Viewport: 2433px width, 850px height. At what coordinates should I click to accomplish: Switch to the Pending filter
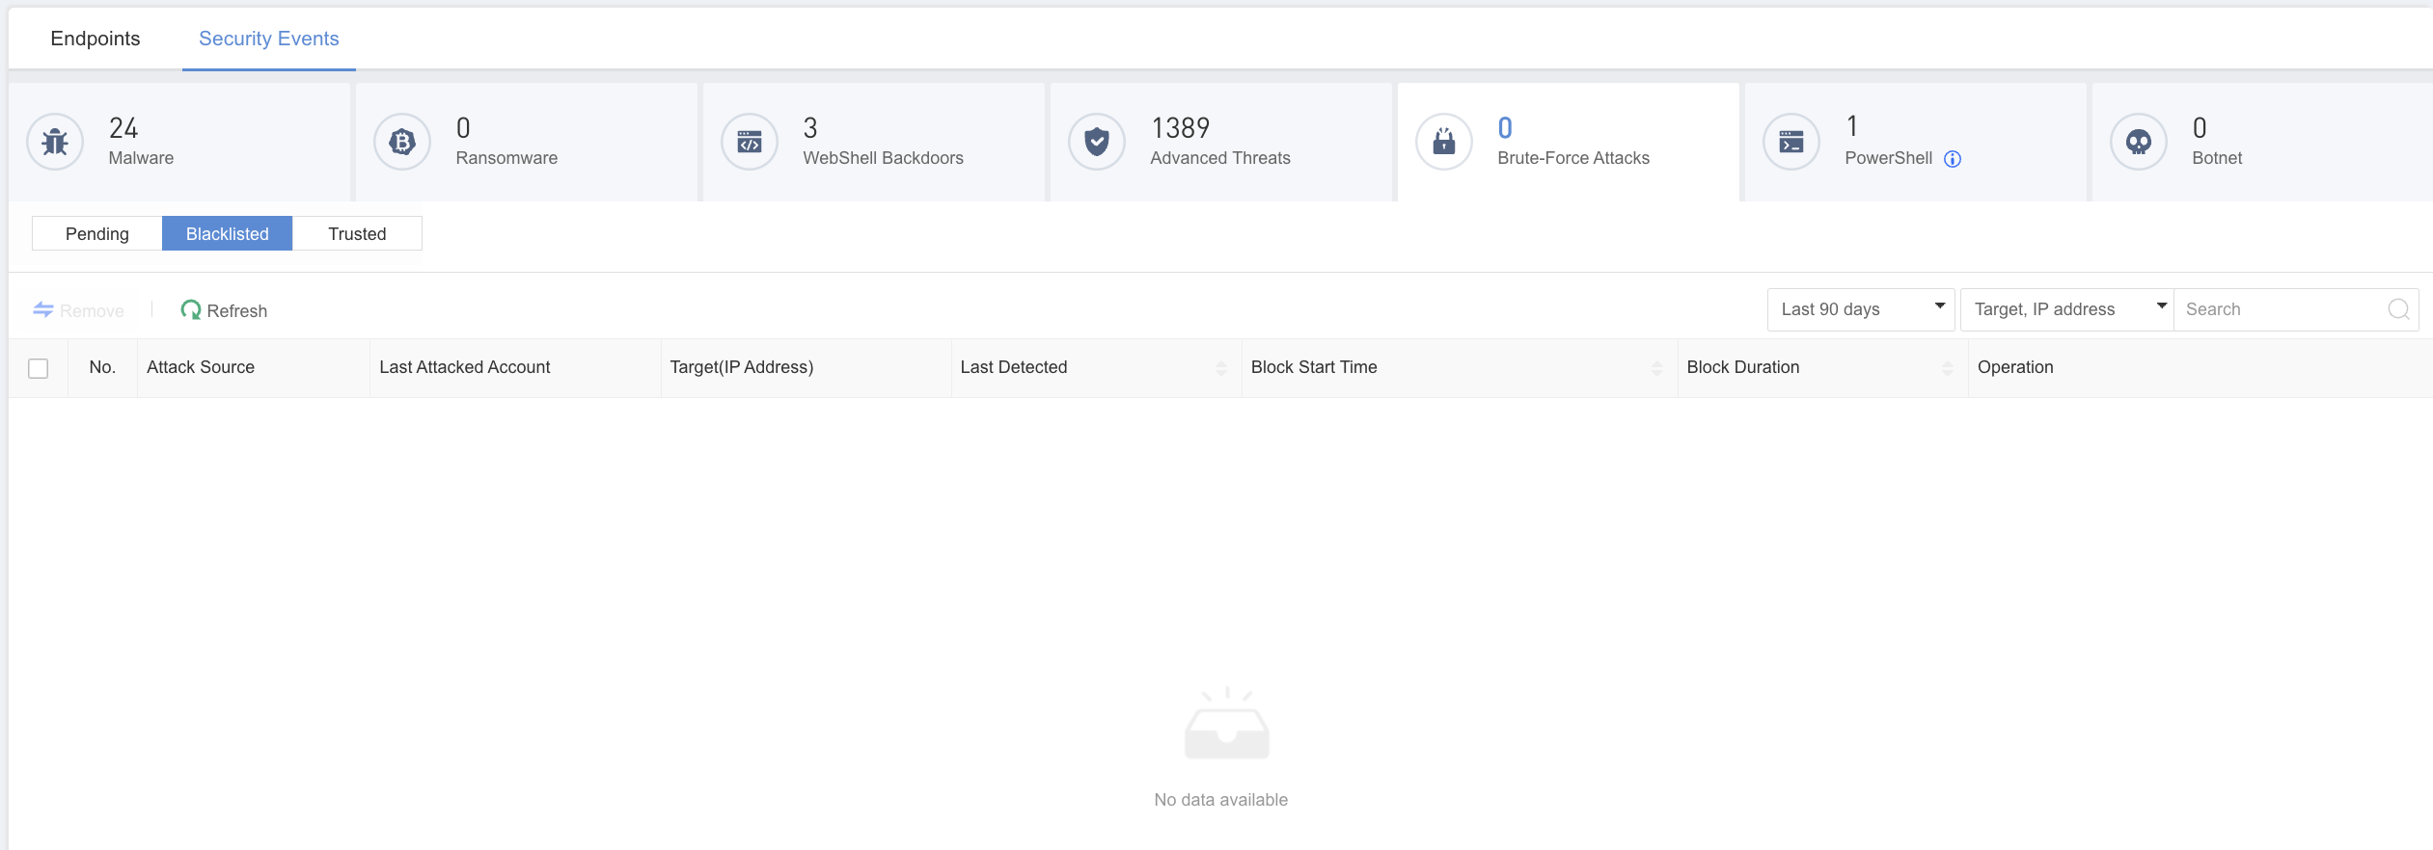point(96,234)
